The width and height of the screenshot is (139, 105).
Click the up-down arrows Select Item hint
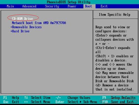pos(37,98)
